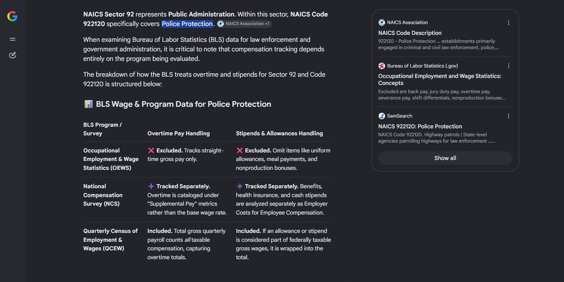This screenshot has height=282, width=564.
Task: Click the BLS Program / Survey column header
Action: [x=102, y=129]
